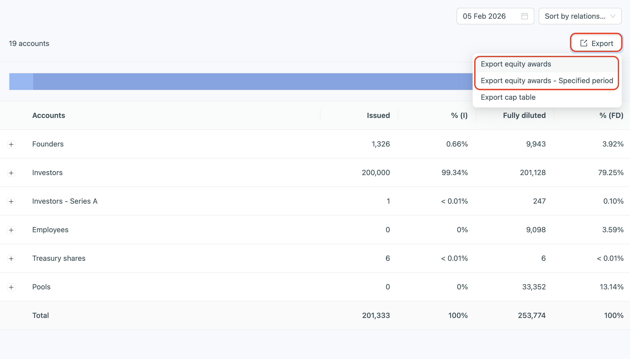
Task: Expand the Employees row plus icon
Action: 11,230
